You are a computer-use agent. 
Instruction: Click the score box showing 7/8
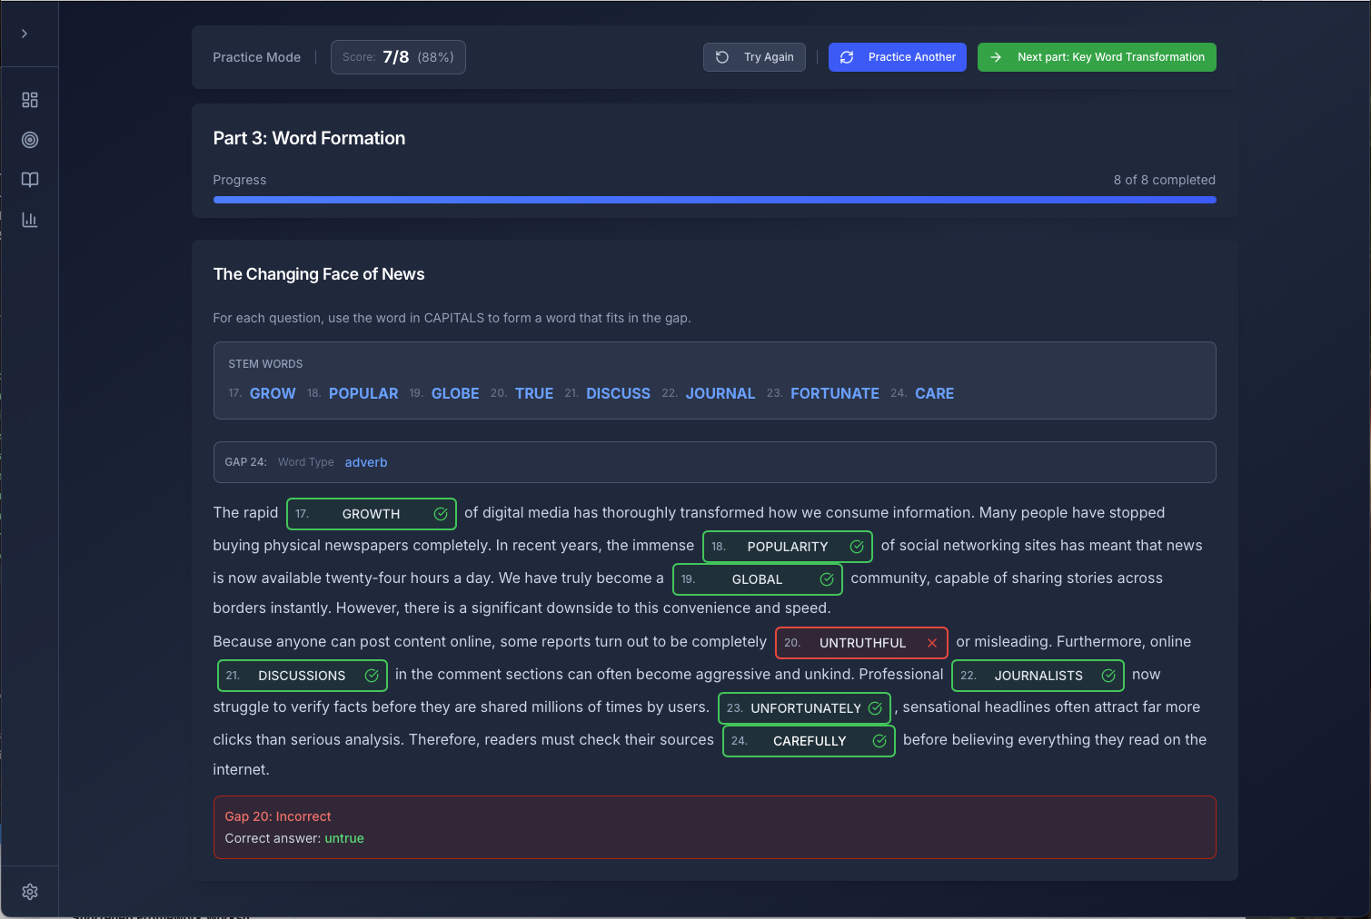(398, 57)
